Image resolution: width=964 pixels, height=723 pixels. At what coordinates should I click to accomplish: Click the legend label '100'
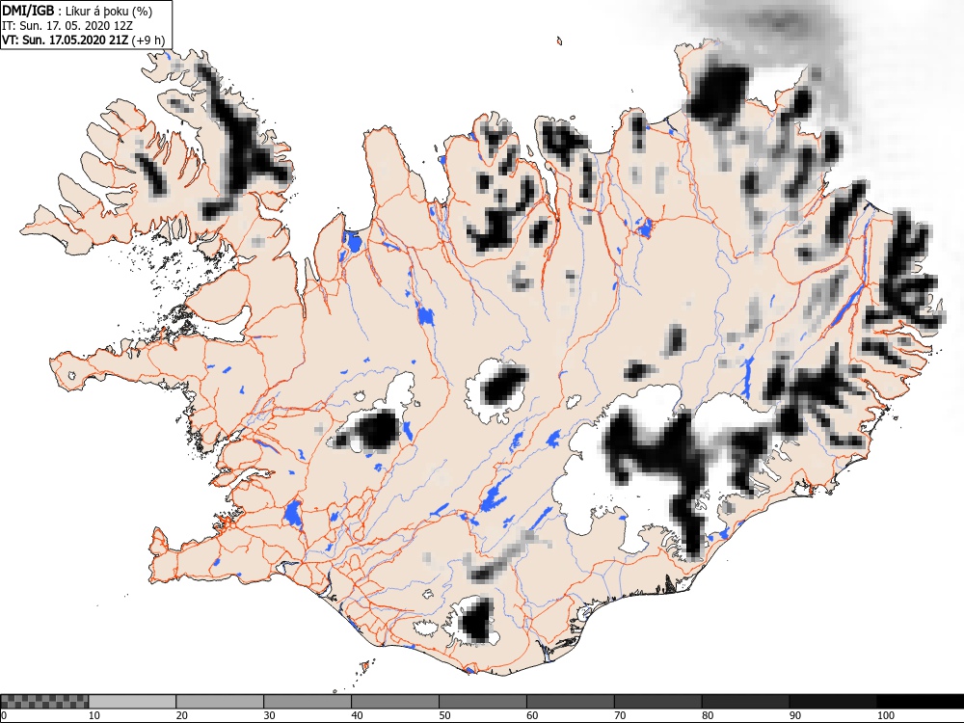885,715
